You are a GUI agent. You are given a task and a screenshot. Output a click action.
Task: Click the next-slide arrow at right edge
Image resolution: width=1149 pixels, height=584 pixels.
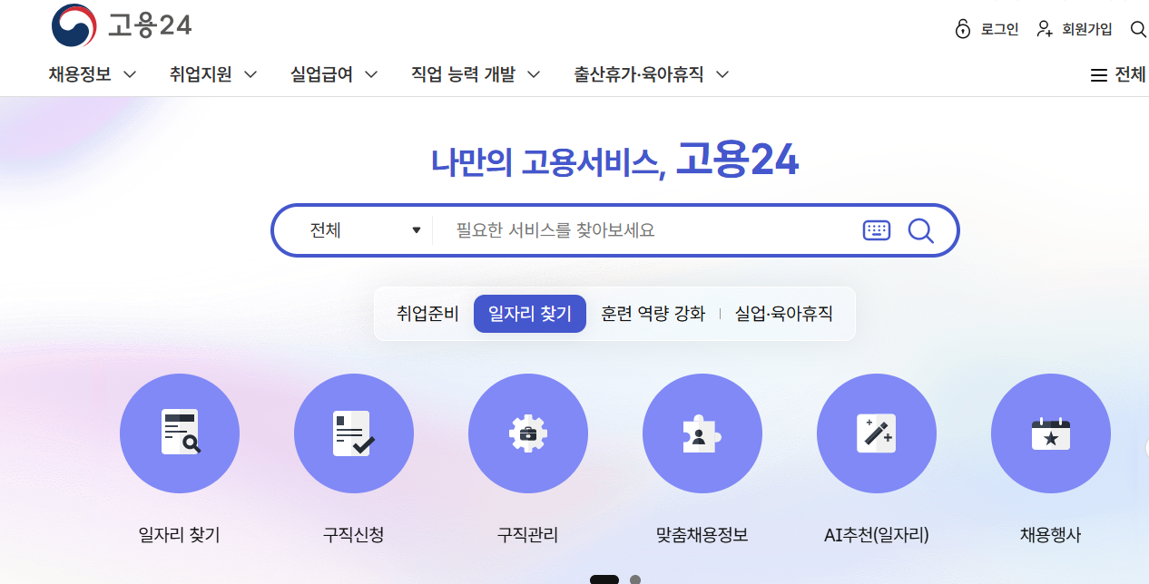coord(1147,448)
